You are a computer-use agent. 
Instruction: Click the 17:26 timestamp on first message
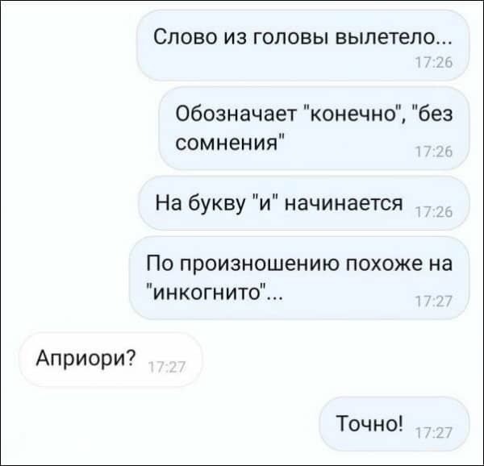434,63
